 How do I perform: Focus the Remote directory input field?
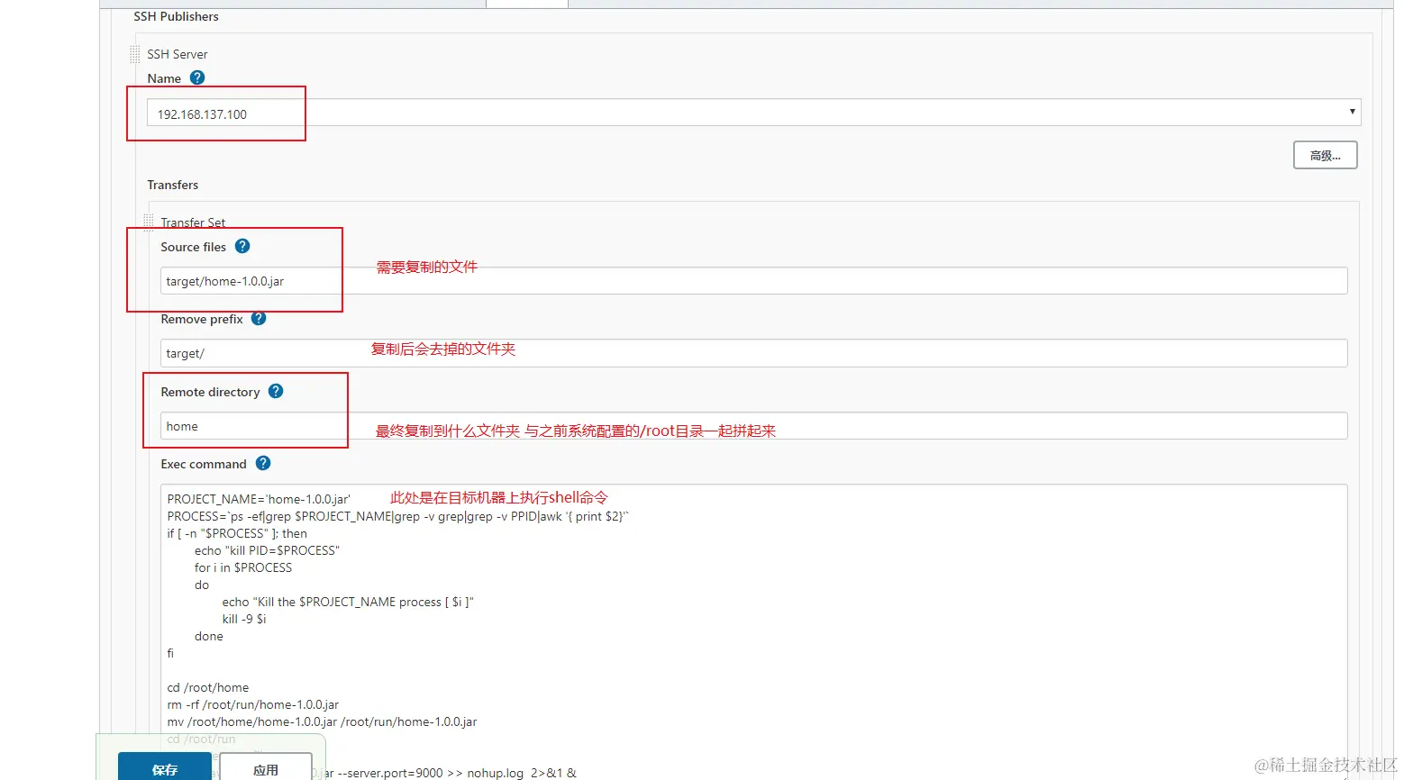[x=753, y=426]
